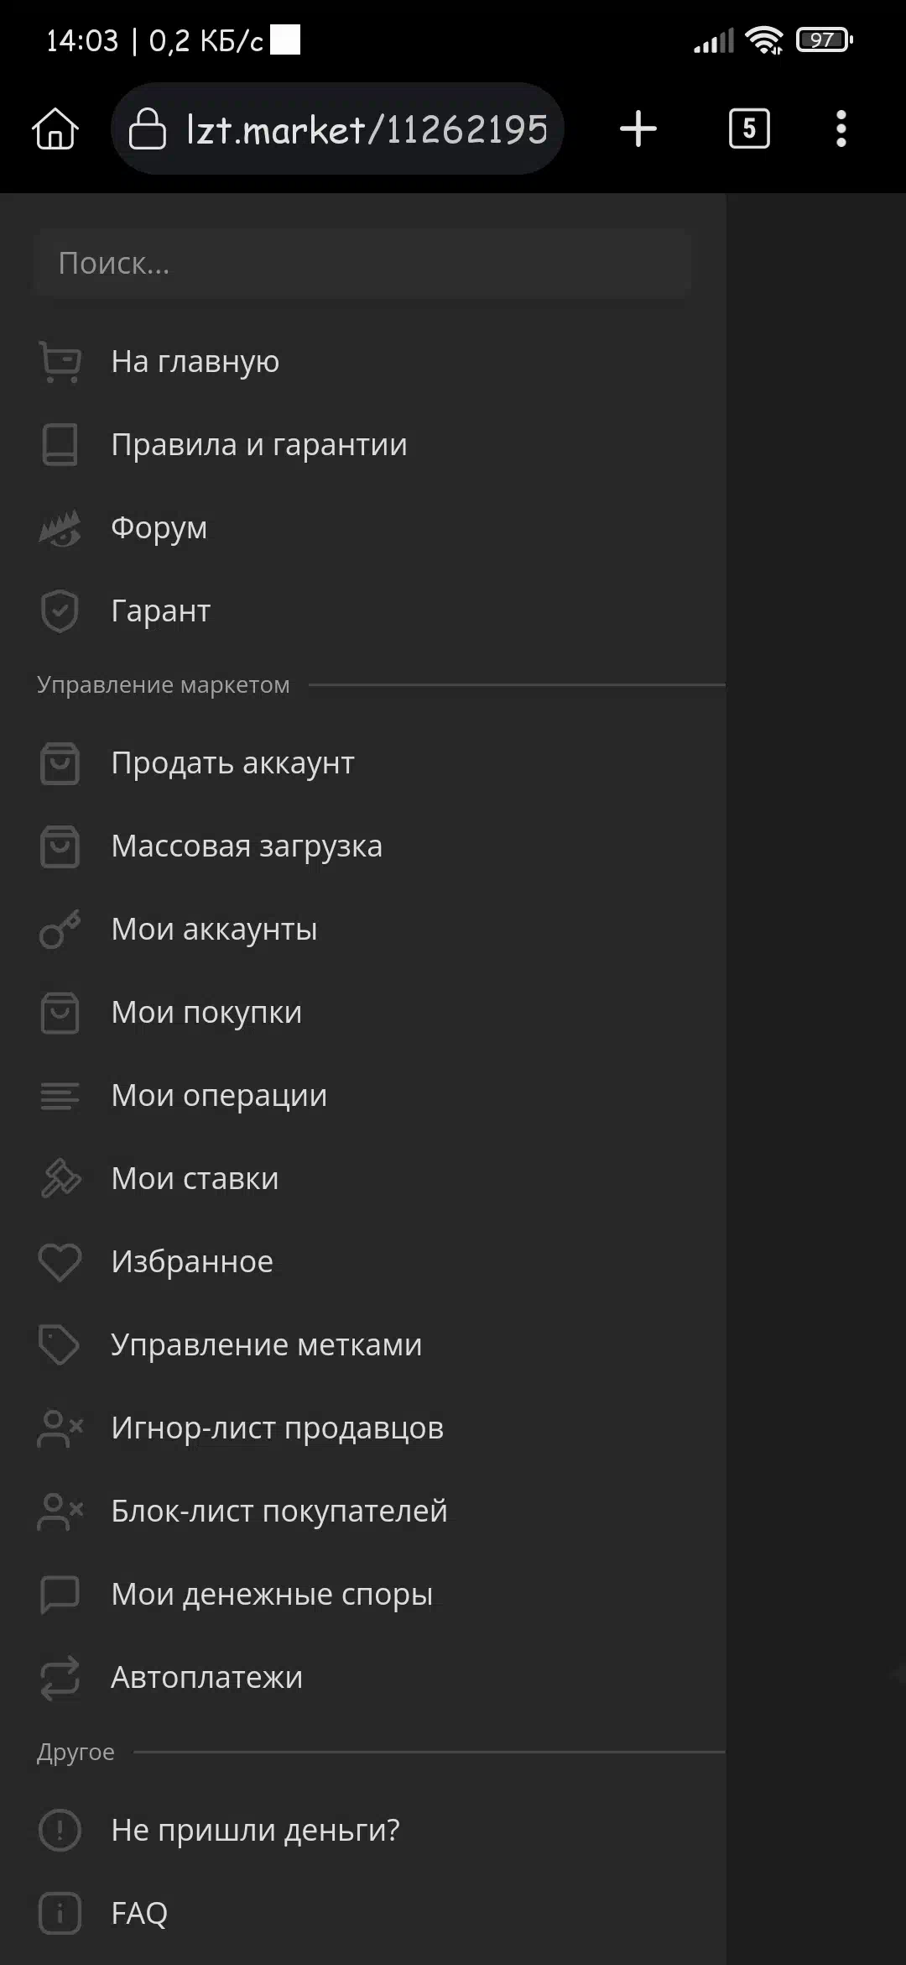Open Мои операции list
The width and height of the screenshot is (906, 1965).
[x=219, y=1096]
